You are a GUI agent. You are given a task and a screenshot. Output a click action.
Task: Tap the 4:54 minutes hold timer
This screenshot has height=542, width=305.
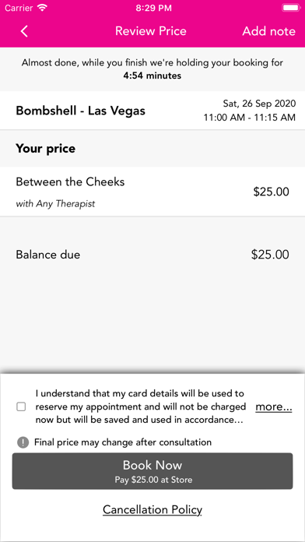tap(152, 76)
